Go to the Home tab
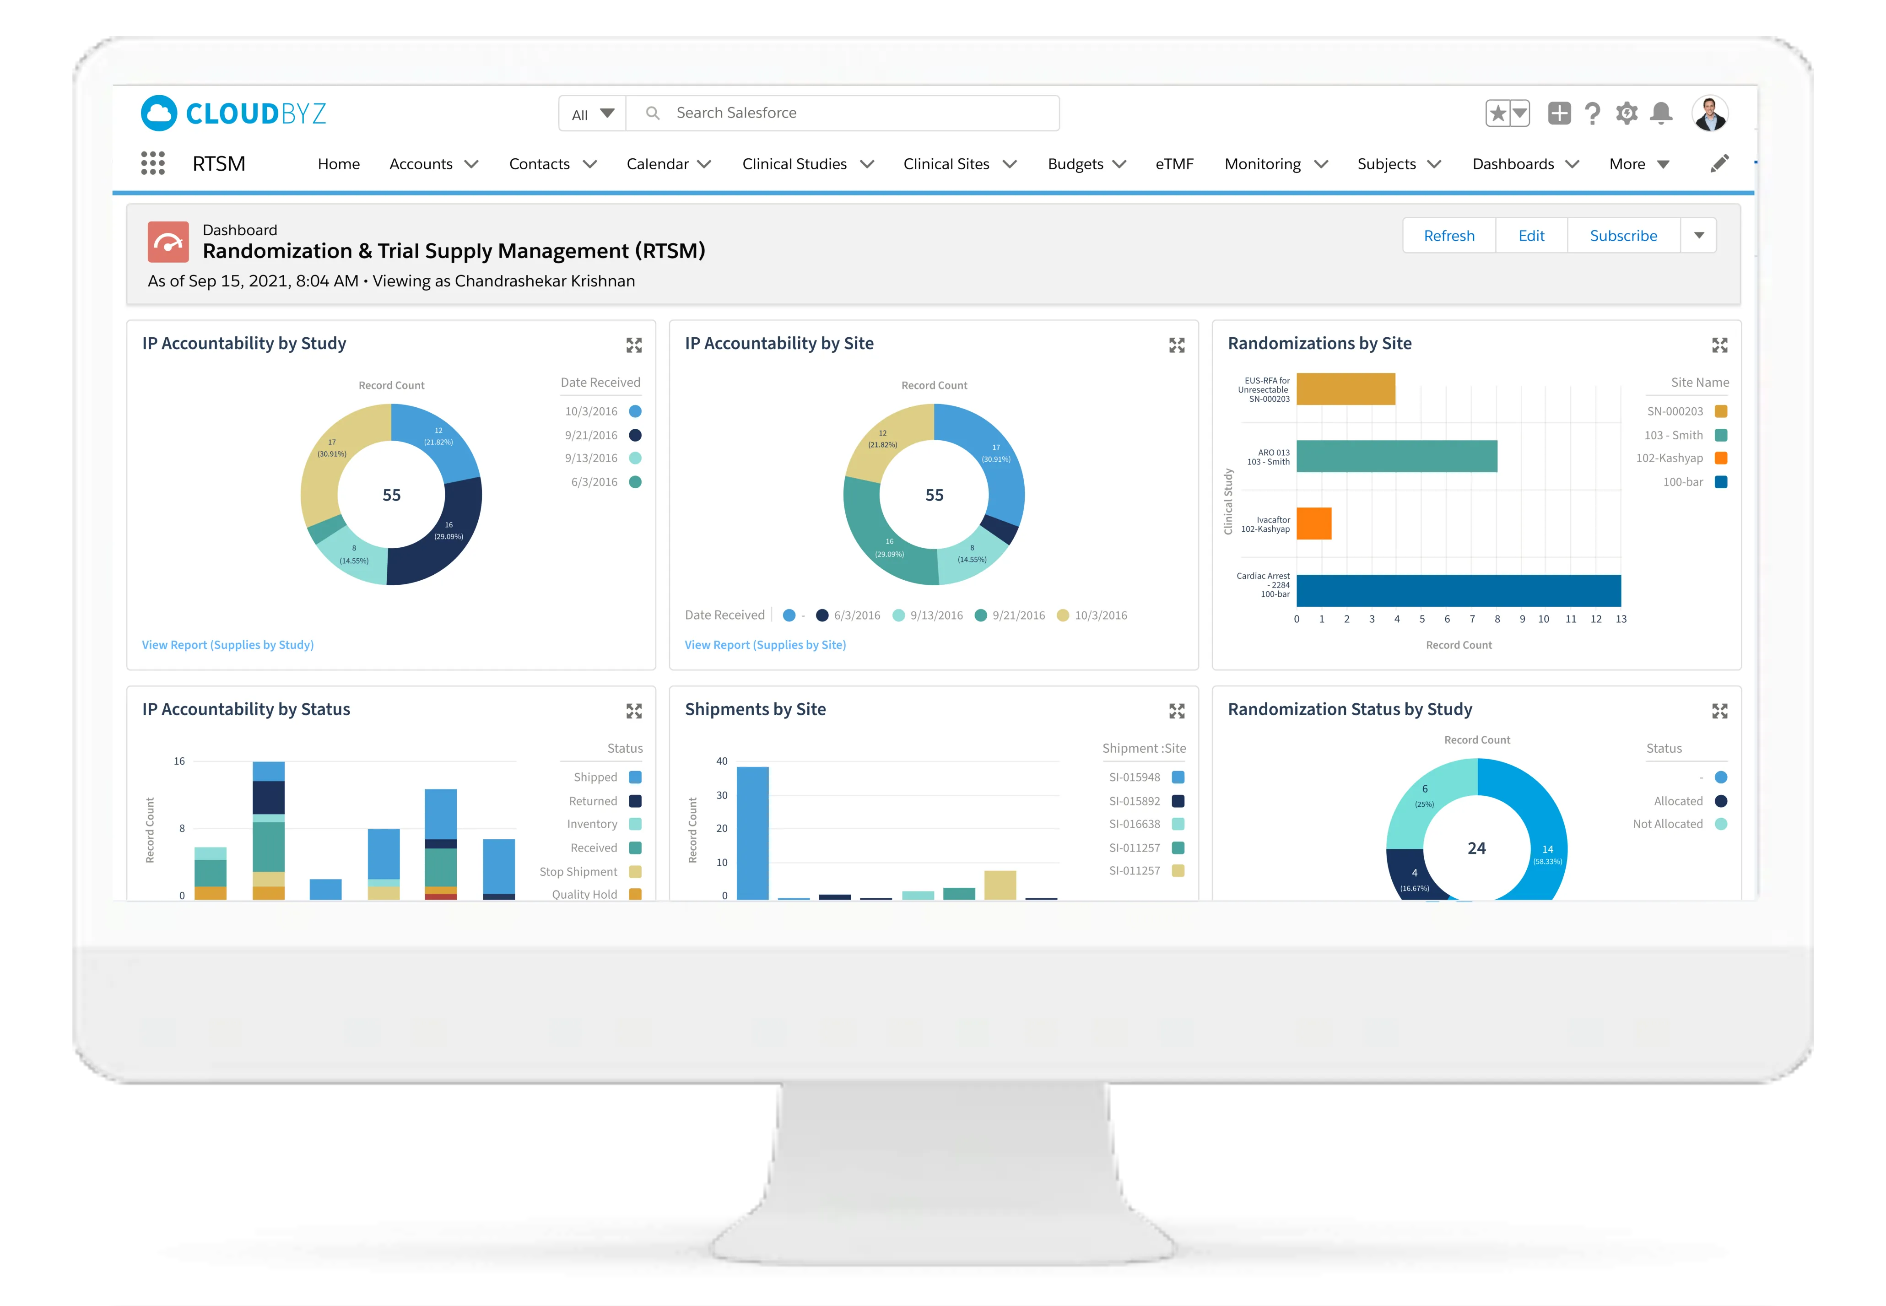Screen dimensions: 1886x1306 tap(339, 164)
